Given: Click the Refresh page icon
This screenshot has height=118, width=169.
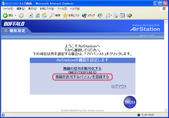Looking at the screenshot, I should [37, 15].
